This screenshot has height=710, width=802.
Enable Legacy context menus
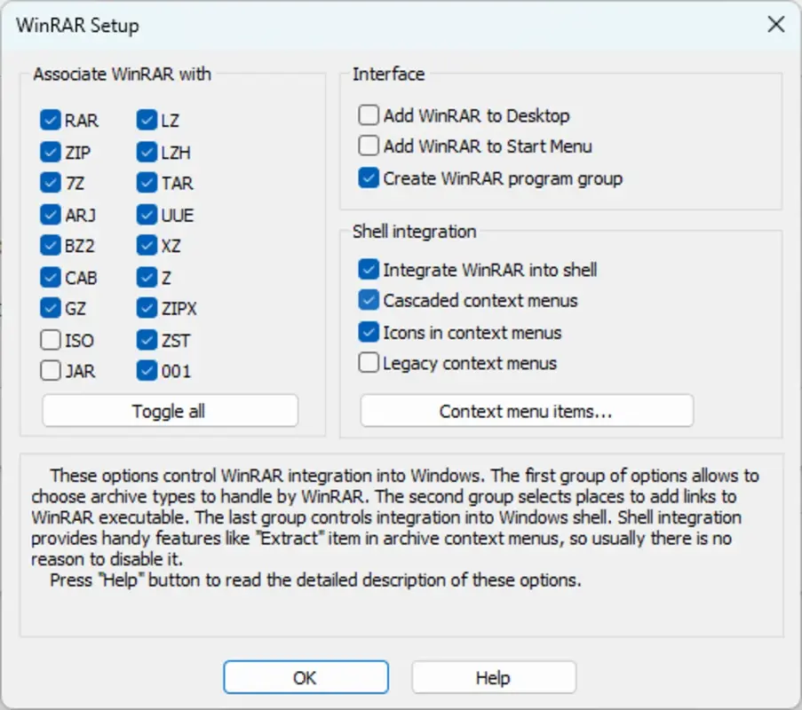[x=369, y=363]
